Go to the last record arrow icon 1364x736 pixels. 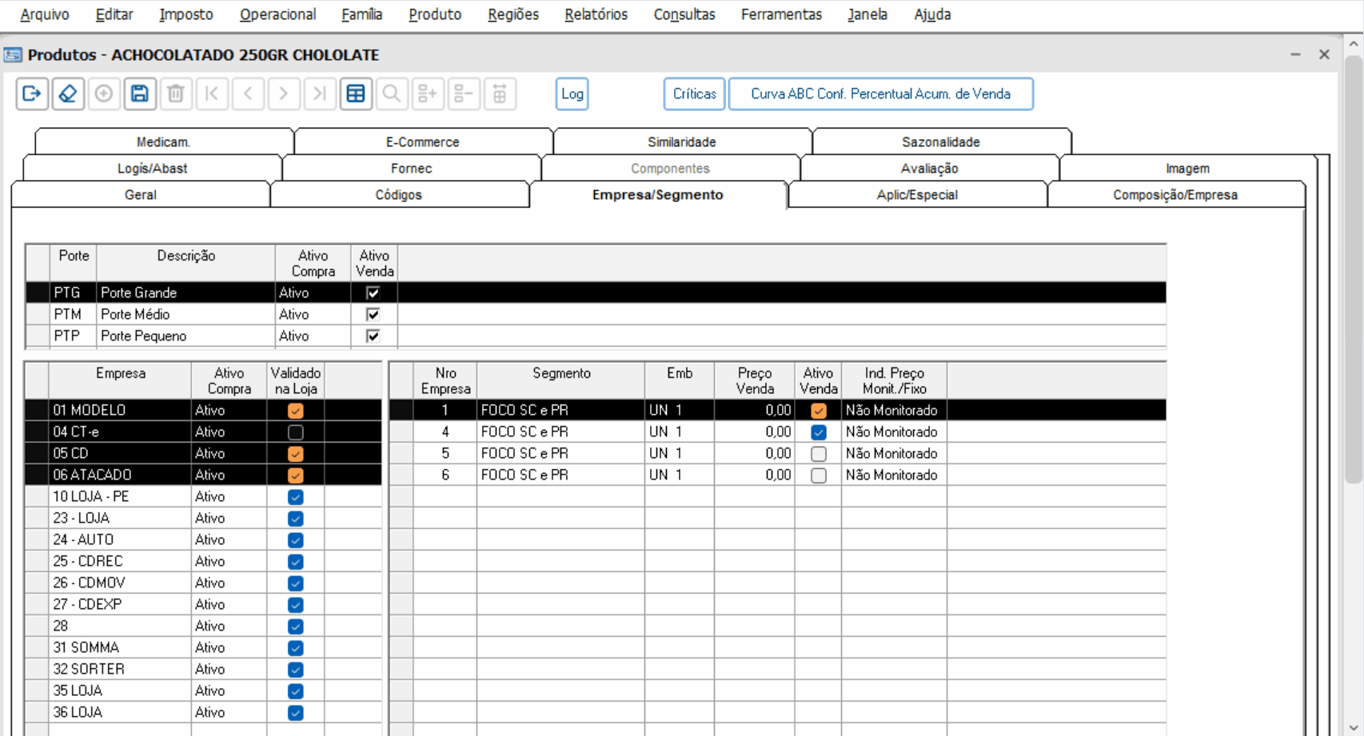pos(320,94)
